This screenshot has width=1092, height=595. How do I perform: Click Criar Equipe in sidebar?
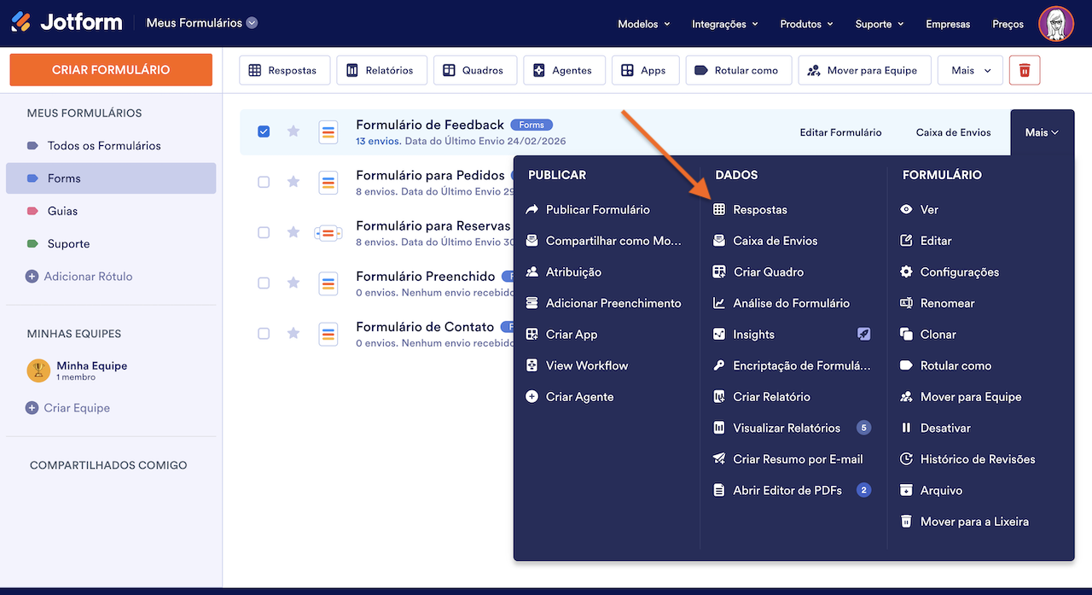pyautogui.click(x=68, y=408)
